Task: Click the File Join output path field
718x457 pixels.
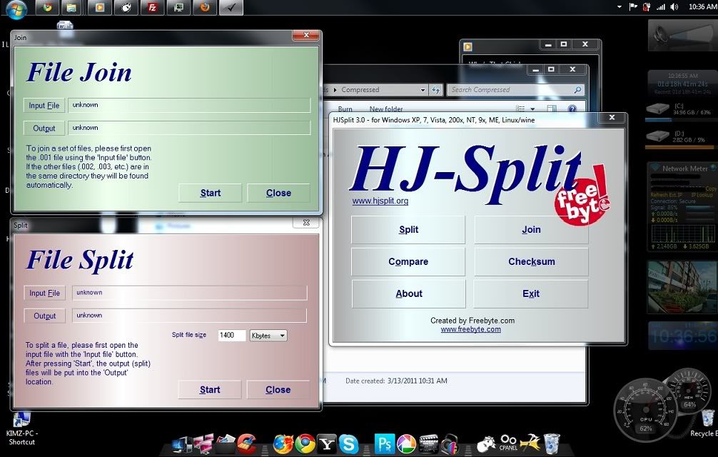Action: pos(189,128)
